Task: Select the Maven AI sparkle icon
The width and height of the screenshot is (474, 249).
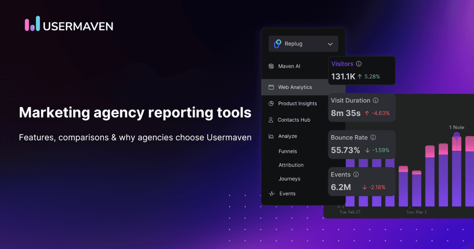Action: (271, 66)
